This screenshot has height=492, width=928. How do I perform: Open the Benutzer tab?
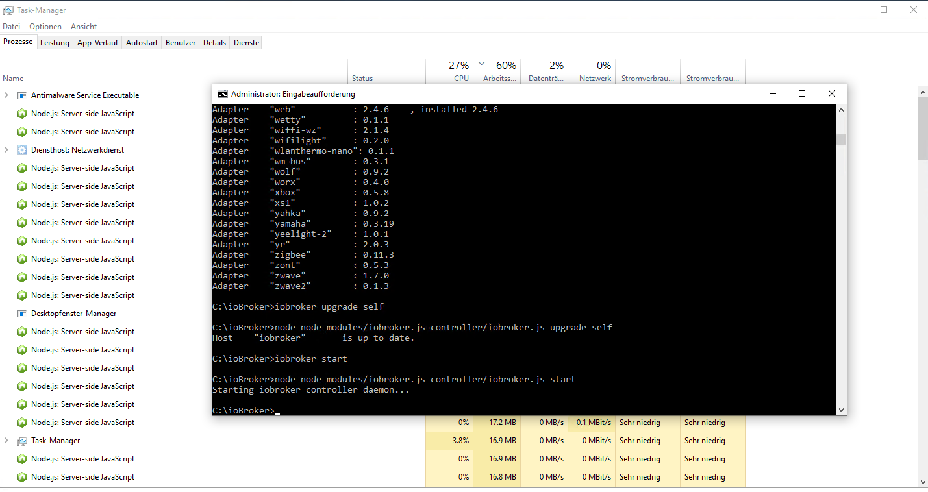pyautogui.click(x=181, y=43)
